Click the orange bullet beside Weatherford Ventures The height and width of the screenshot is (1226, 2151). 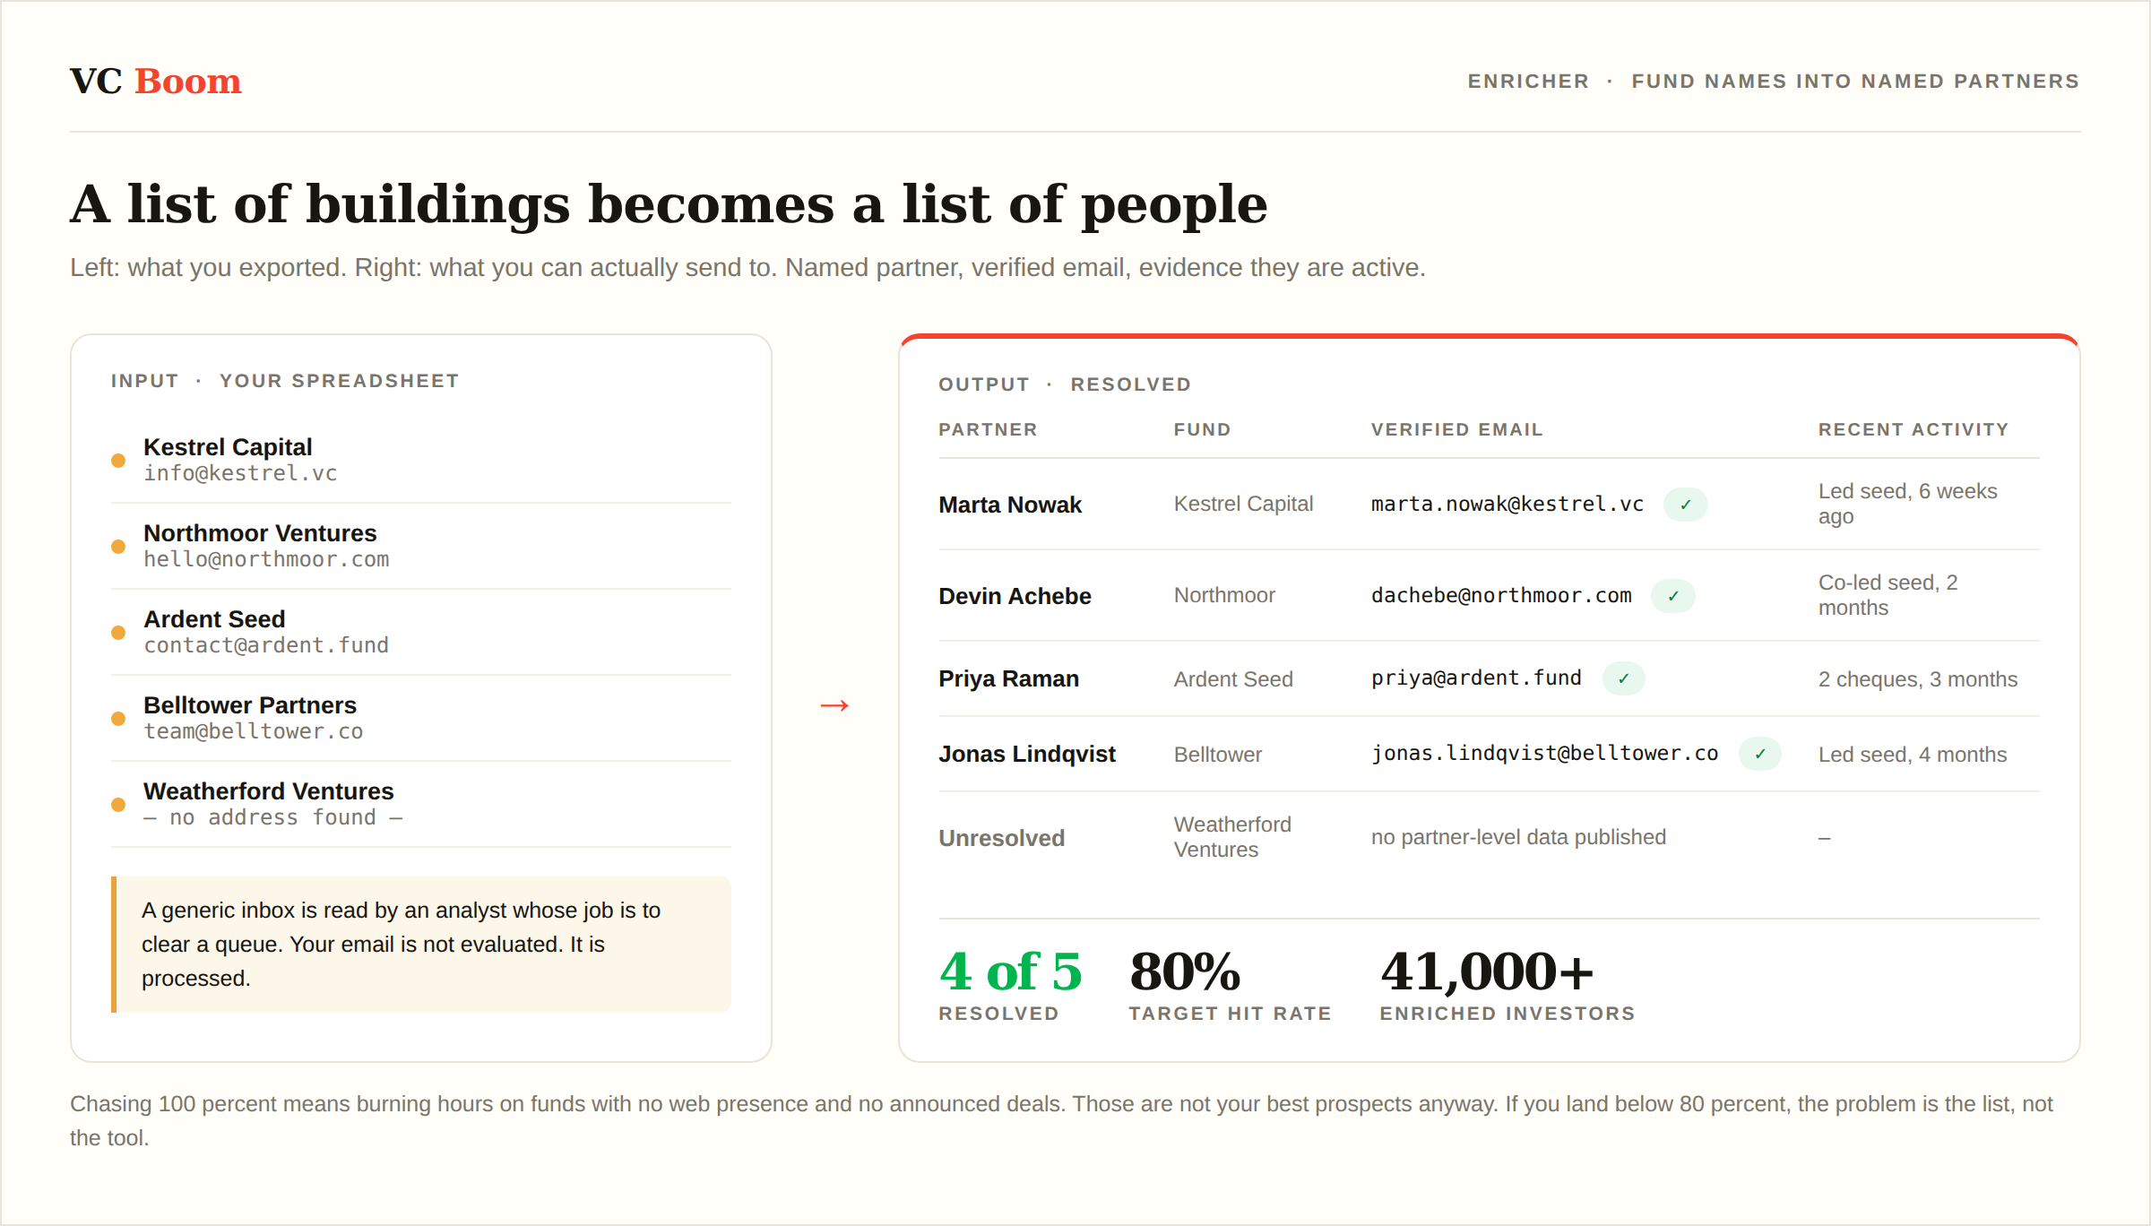pyautogui.click(x=118, y=805)
